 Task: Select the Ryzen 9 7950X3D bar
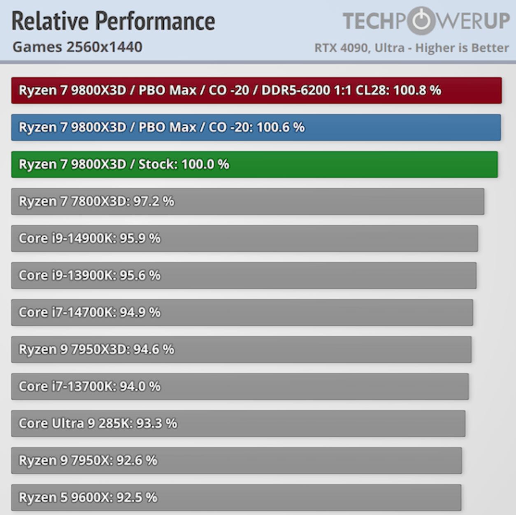241,349
